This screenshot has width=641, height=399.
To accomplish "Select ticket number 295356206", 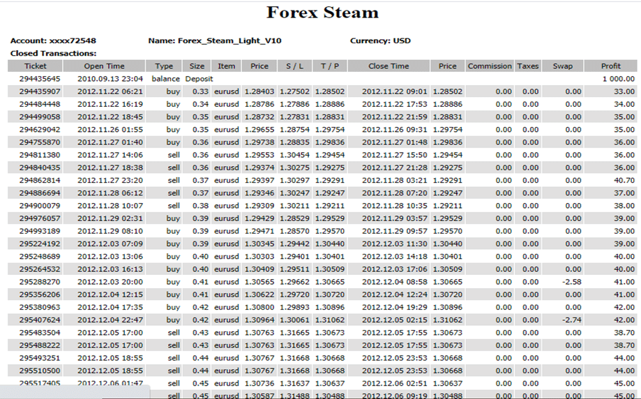I will click(40, 294).
